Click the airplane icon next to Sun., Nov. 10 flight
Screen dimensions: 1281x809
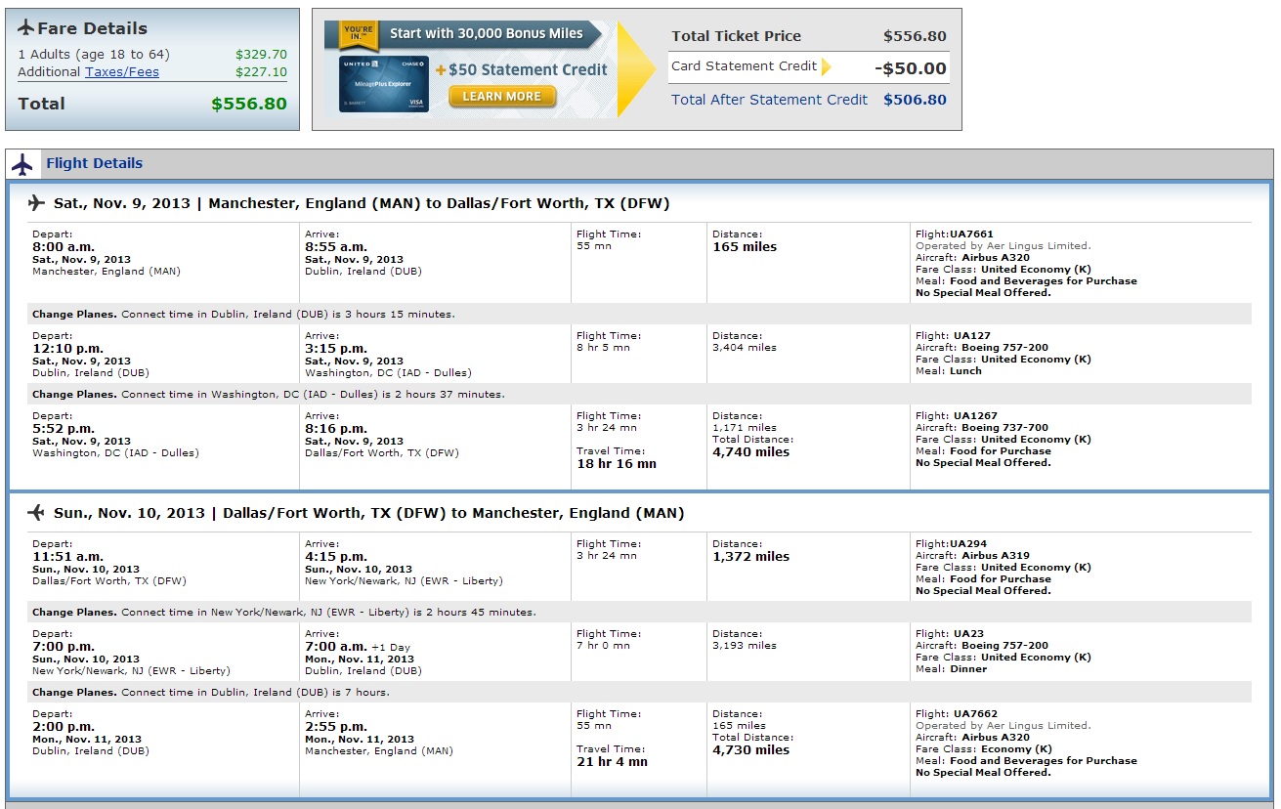37,512
